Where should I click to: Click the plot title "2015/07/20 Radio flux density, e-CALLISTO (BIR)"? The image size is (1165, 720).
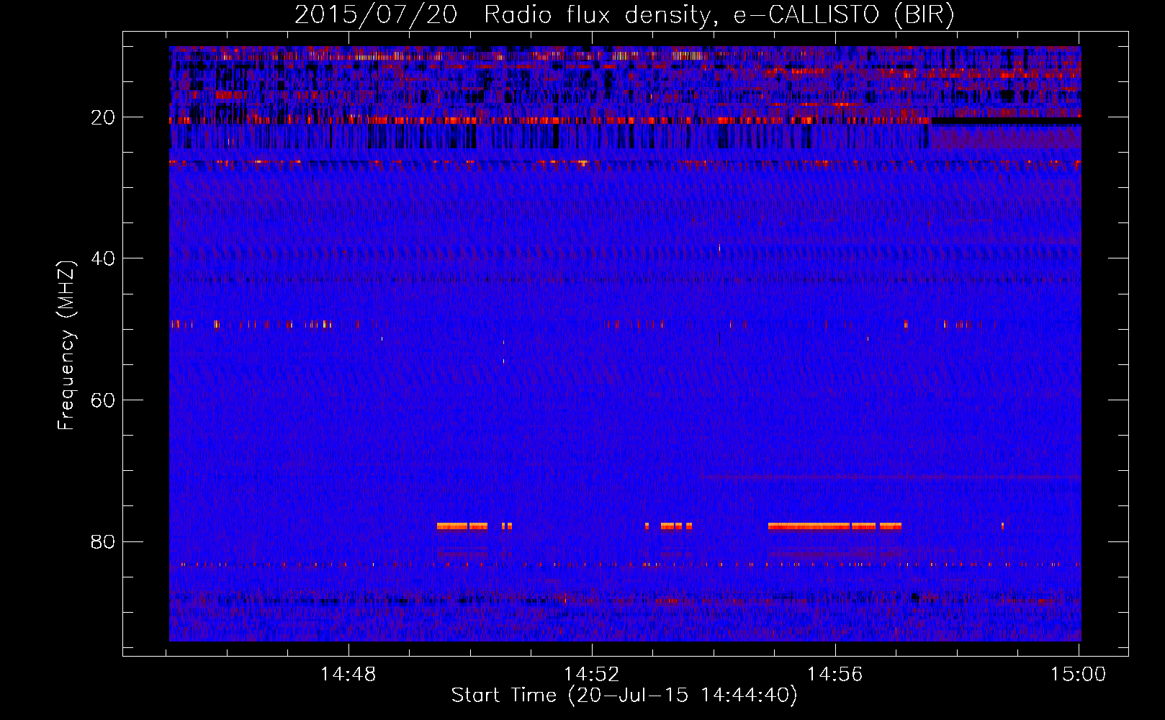tap(624, 14)
